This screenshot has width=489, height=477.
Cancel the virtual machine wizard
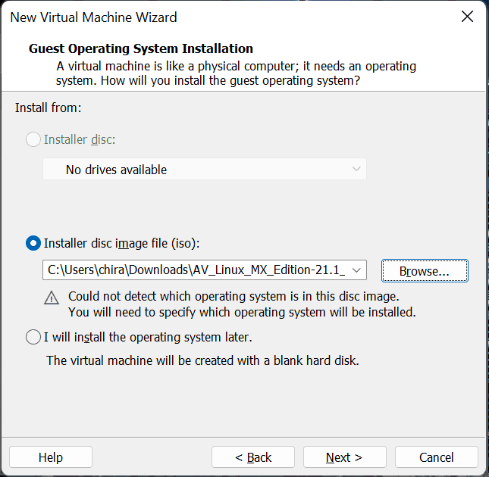436,457
